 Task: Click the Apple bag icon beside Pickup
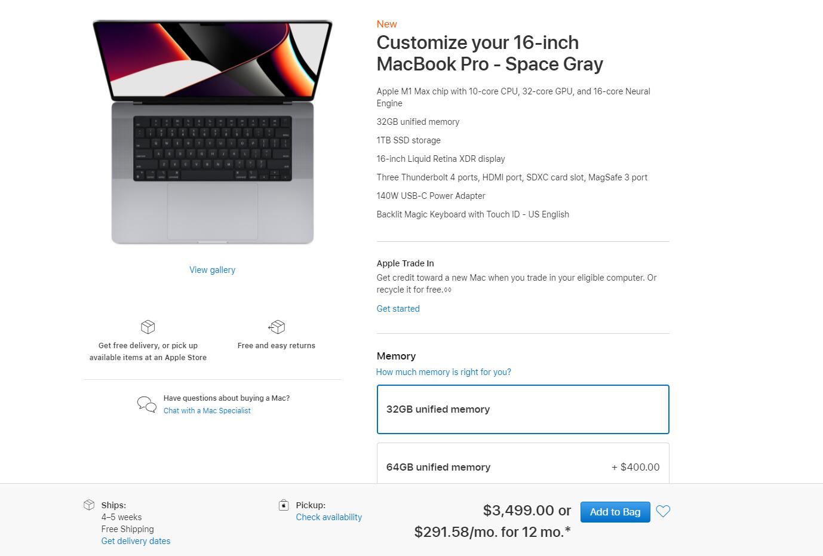[x=284, y=505]
